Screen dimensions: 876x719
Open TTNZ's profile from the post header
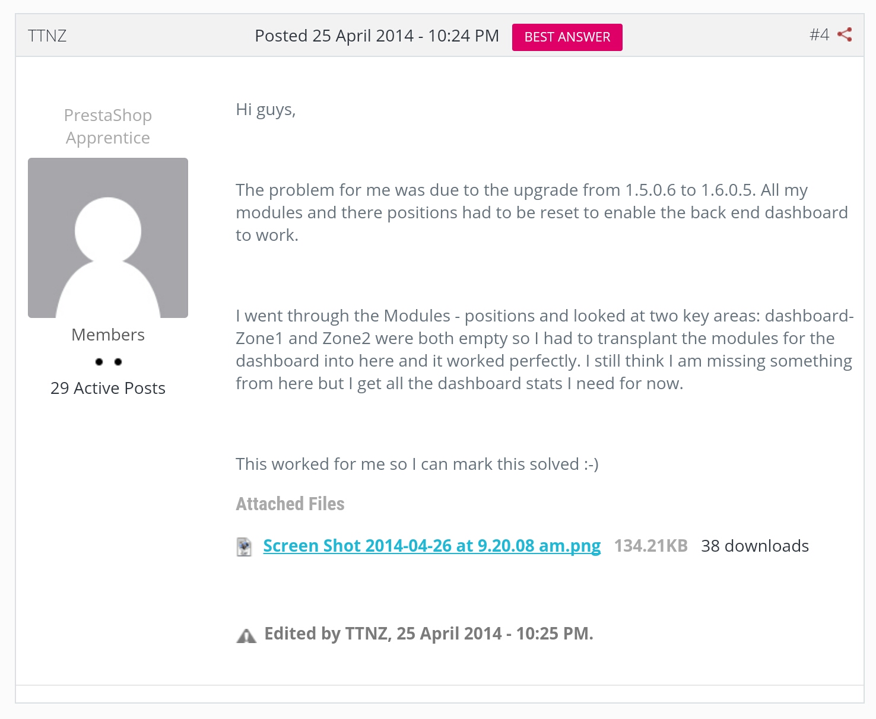point(47,36)
